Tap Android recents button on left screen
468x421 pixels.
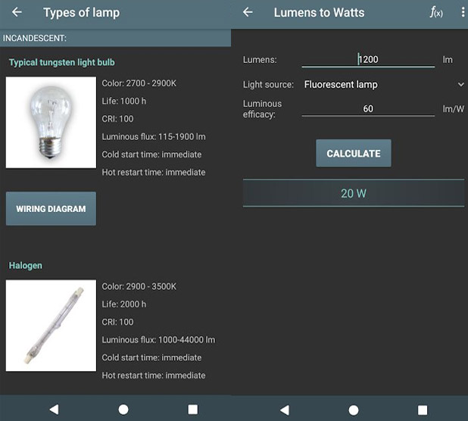point(192,409)
